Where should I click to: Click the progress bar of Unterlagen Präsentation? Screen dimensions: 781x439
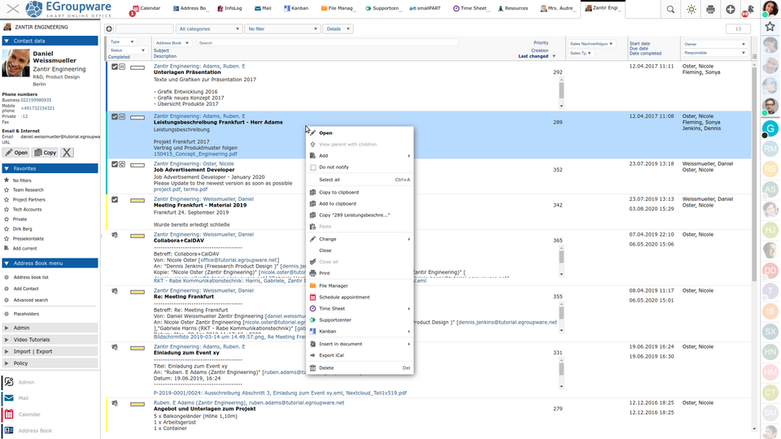click(x=137, y=67)
